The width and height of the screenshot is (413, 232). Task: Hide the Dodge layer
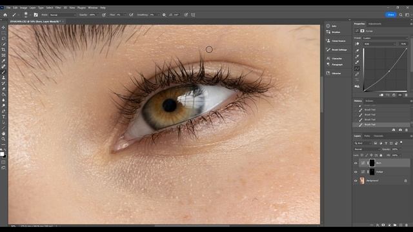(356, 172)
